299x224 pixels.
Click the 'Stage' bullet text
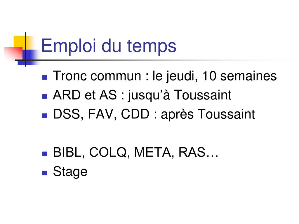click(70, 172)
